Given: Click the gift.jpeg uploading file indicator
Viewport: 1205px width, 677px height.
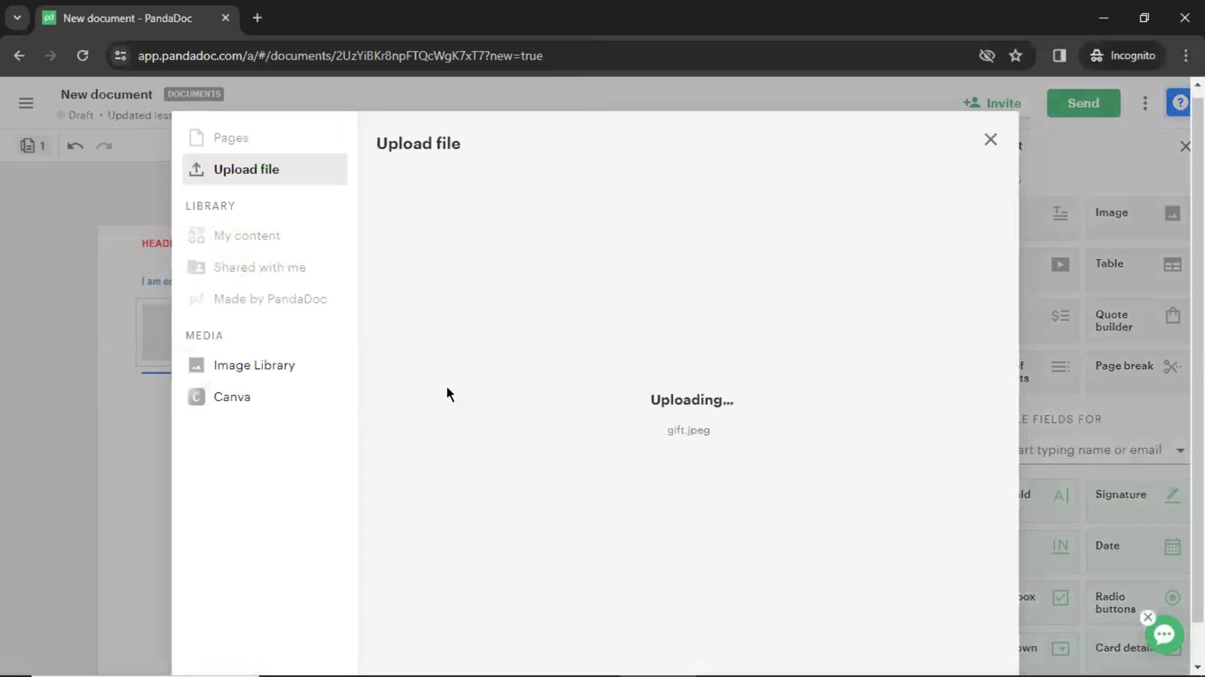Looking at the screenshot, I should 688,430.
